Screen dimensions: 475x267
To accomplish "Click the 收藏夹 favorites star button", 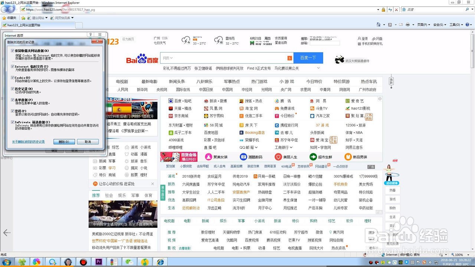I will 9,18.
